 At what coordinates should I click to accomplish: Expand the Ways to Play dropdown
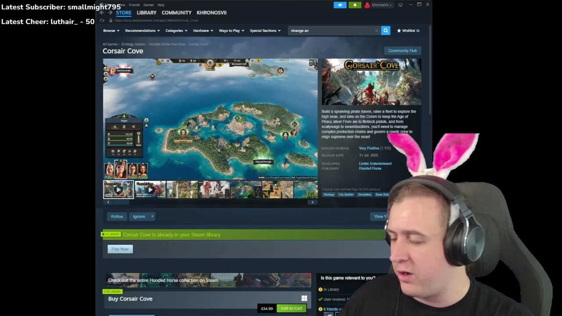(x=231, y=31)
